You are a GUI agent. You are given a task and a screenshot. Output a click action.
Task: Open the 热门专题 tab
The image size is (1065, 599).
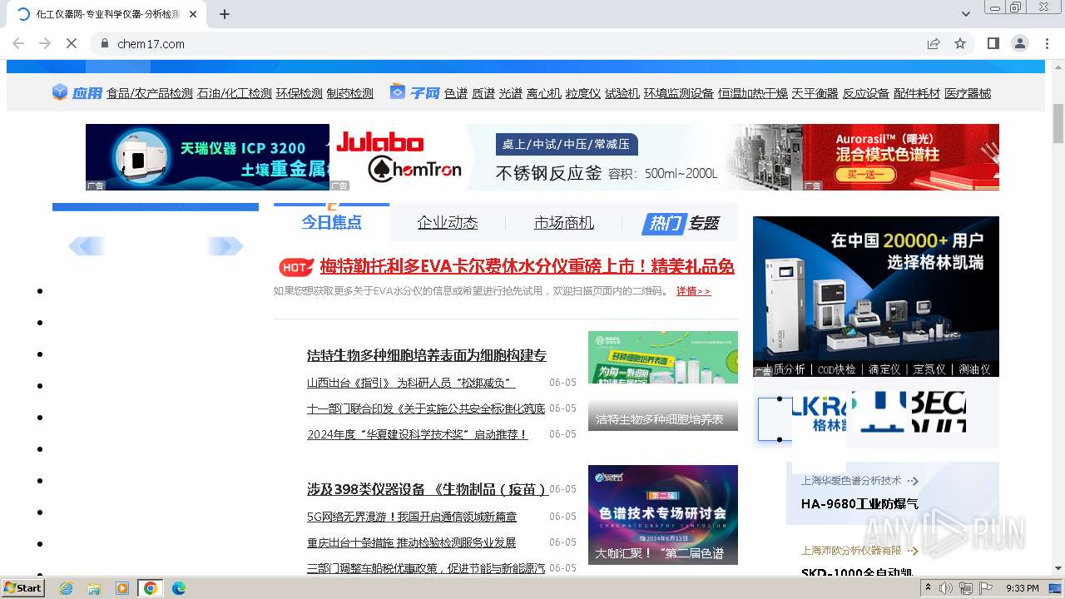(681, 223)
